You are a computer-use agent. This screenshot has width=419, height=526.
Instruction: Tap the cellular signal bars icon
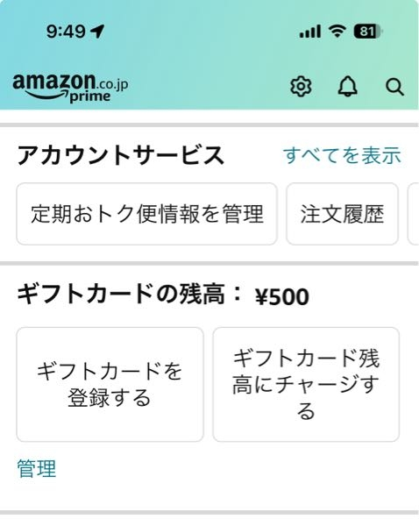[x=310, y=32]
